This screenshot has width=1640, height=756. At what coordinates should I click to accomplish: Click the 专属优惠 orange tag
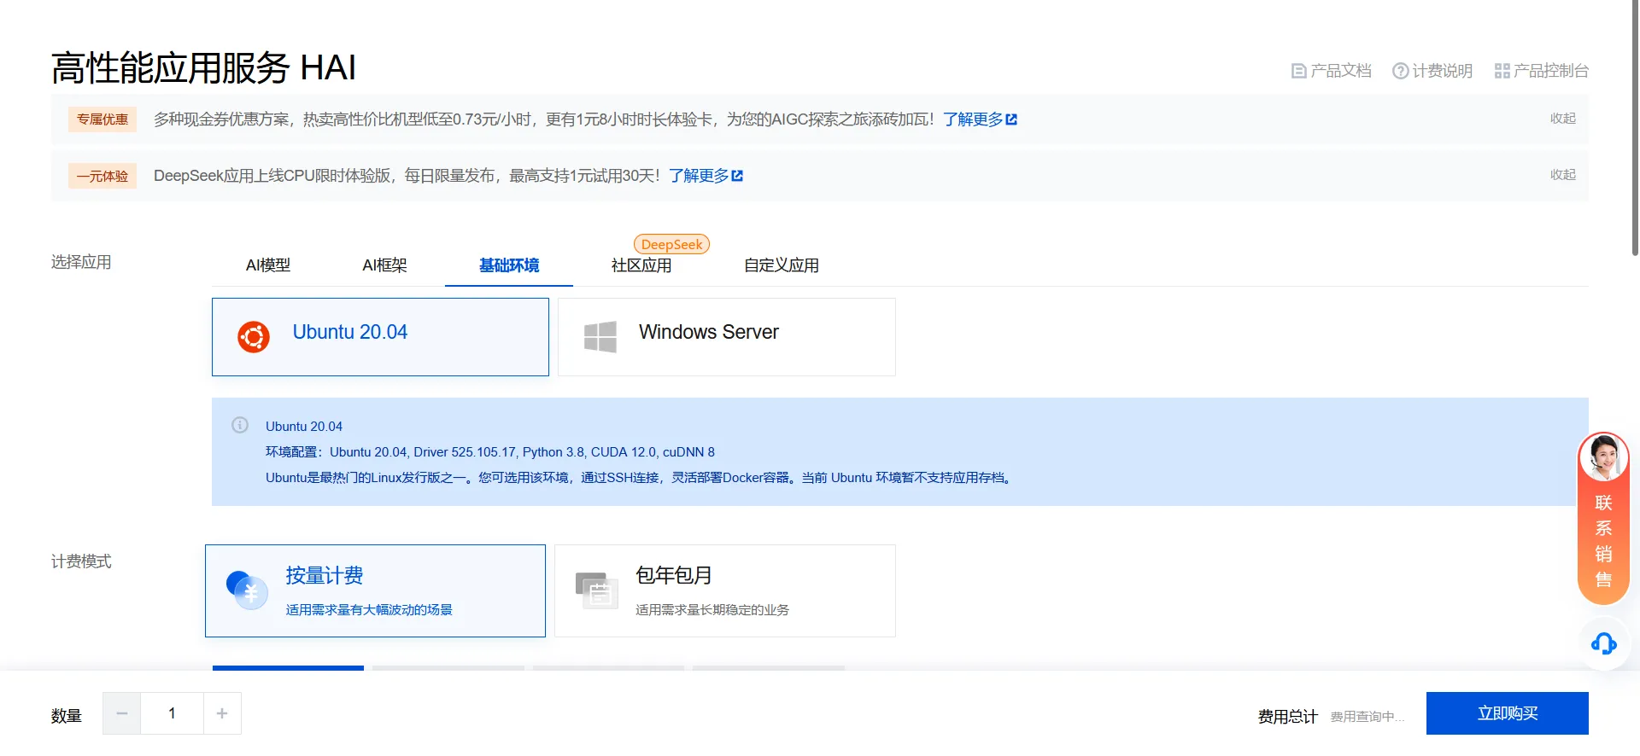pyautogui.click(x=102, y=119)
